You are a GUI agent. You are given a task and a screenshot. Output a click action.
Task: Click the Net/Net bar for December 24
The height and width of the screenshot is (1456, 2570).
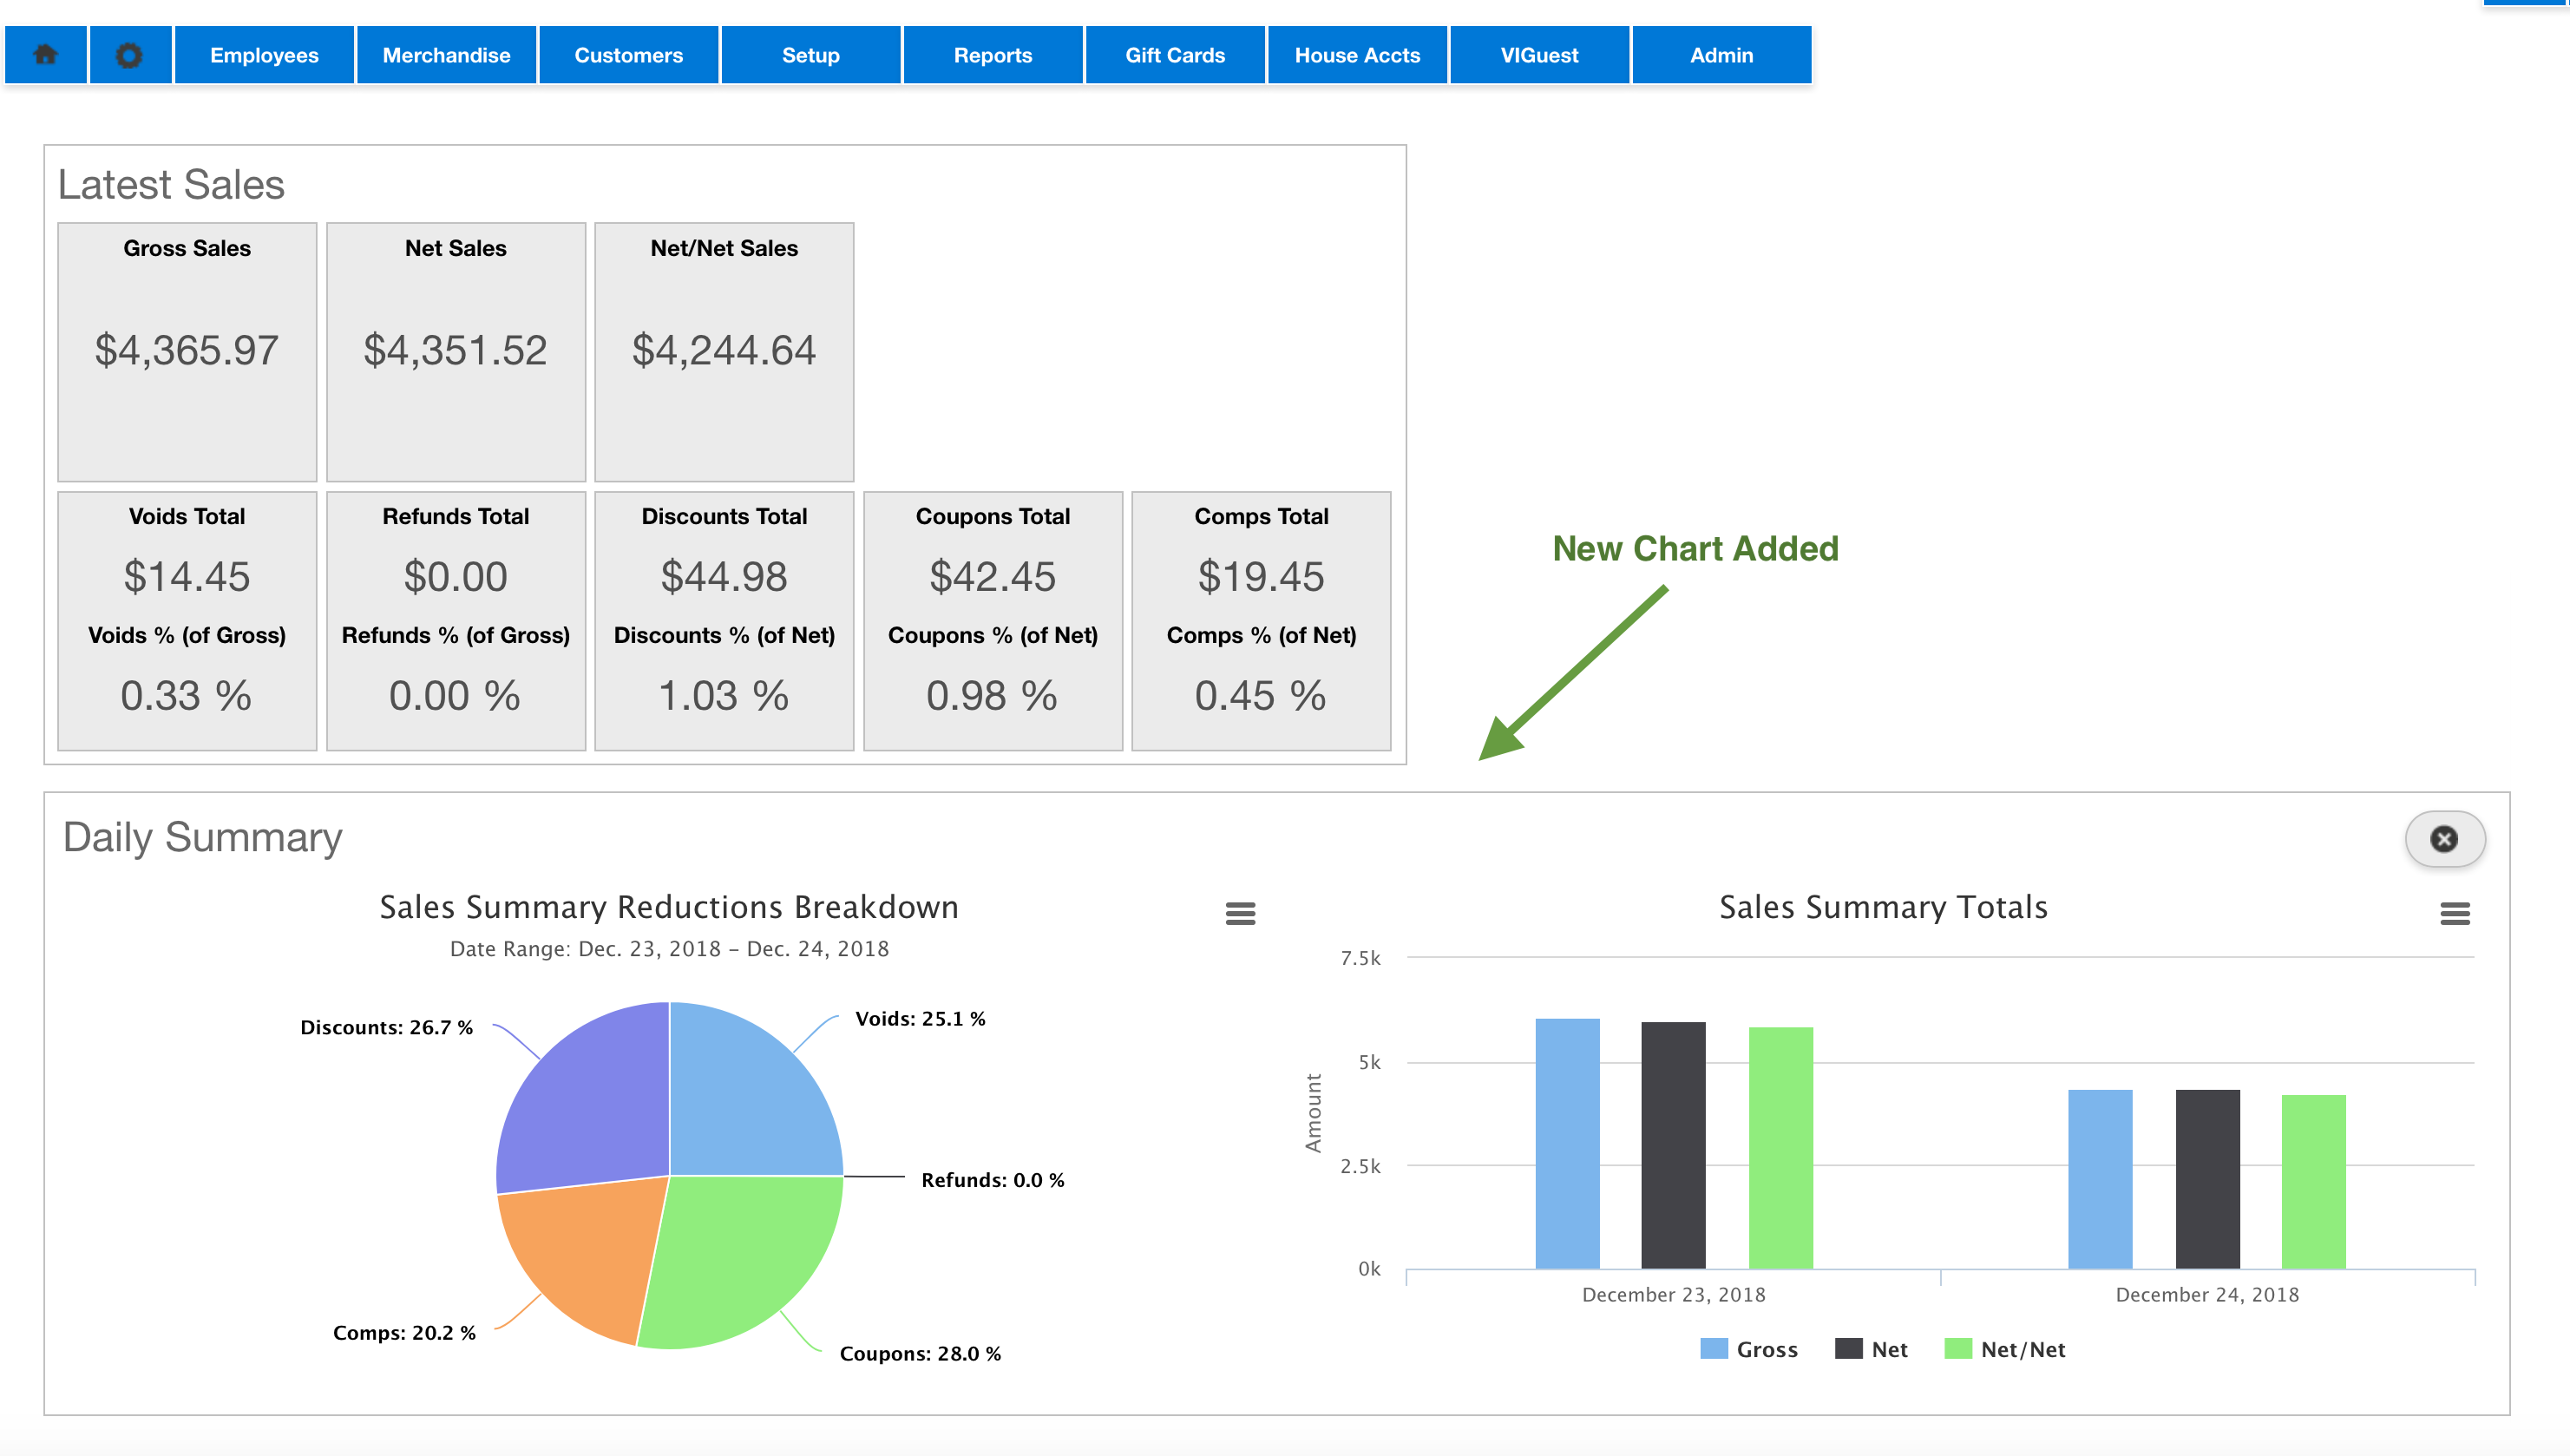[2314, 1182]
